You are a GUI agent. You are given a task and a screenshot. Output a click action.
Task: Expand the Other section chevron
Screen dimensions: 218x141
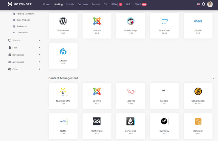tap(39, 69)
